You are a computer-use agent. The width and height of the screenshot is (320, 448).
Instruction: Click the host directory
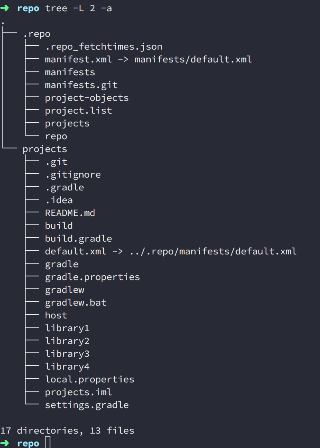56,315
